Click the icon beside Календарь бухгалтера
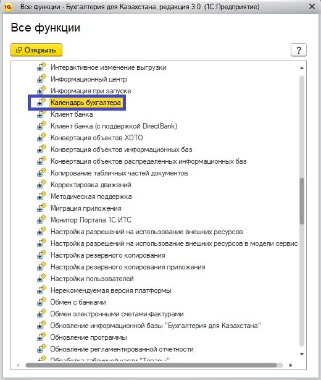The image size is (321, 380). pos(41,102)
